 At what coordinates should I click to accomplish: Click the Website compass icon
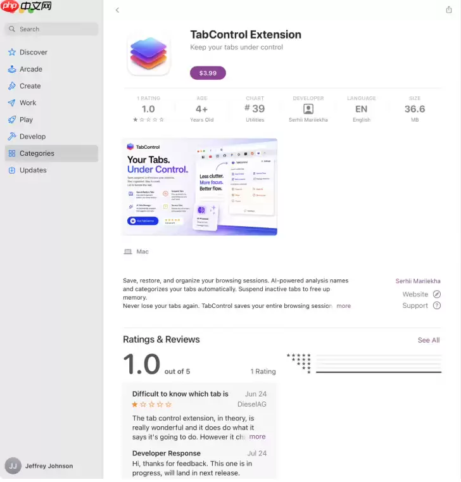[x=437, y=294]
